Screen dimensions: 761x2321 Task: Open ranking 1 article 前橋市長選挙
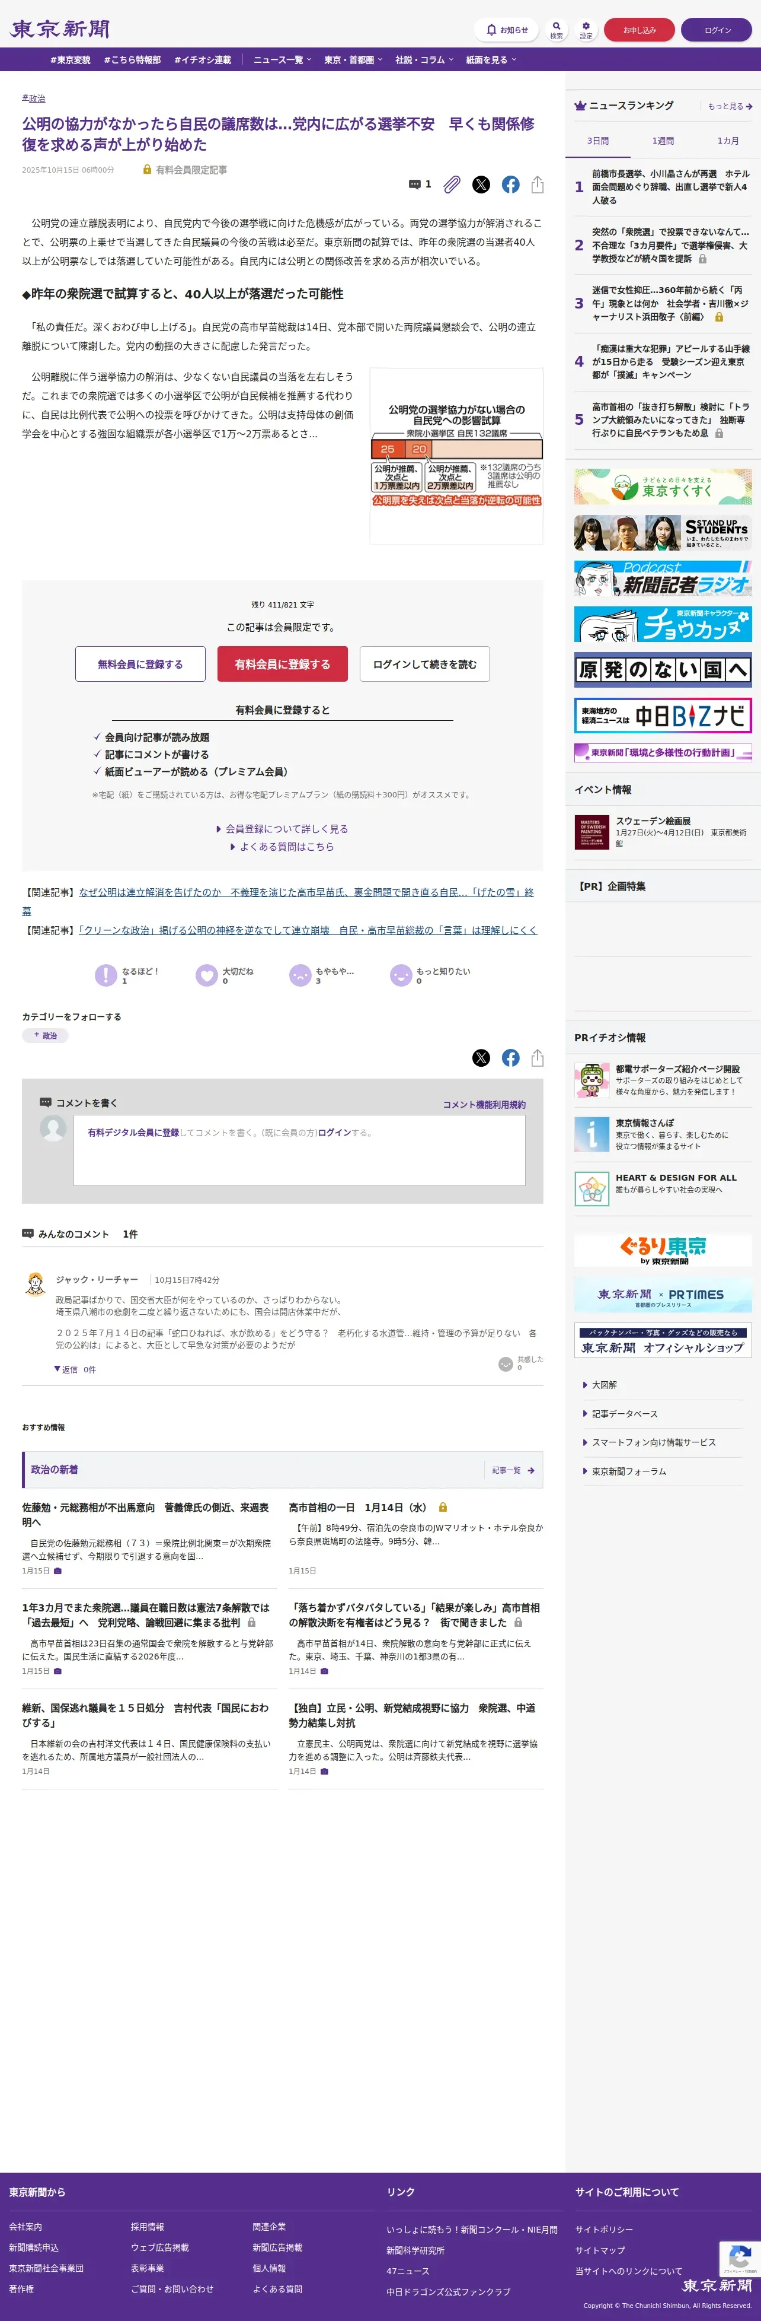click(x=670, y=187)
